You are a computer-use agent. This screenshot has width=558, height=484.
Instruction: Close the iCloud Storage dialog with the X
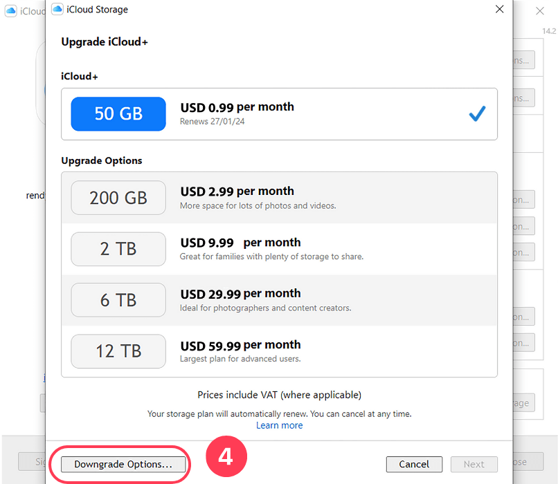point(500,9)
